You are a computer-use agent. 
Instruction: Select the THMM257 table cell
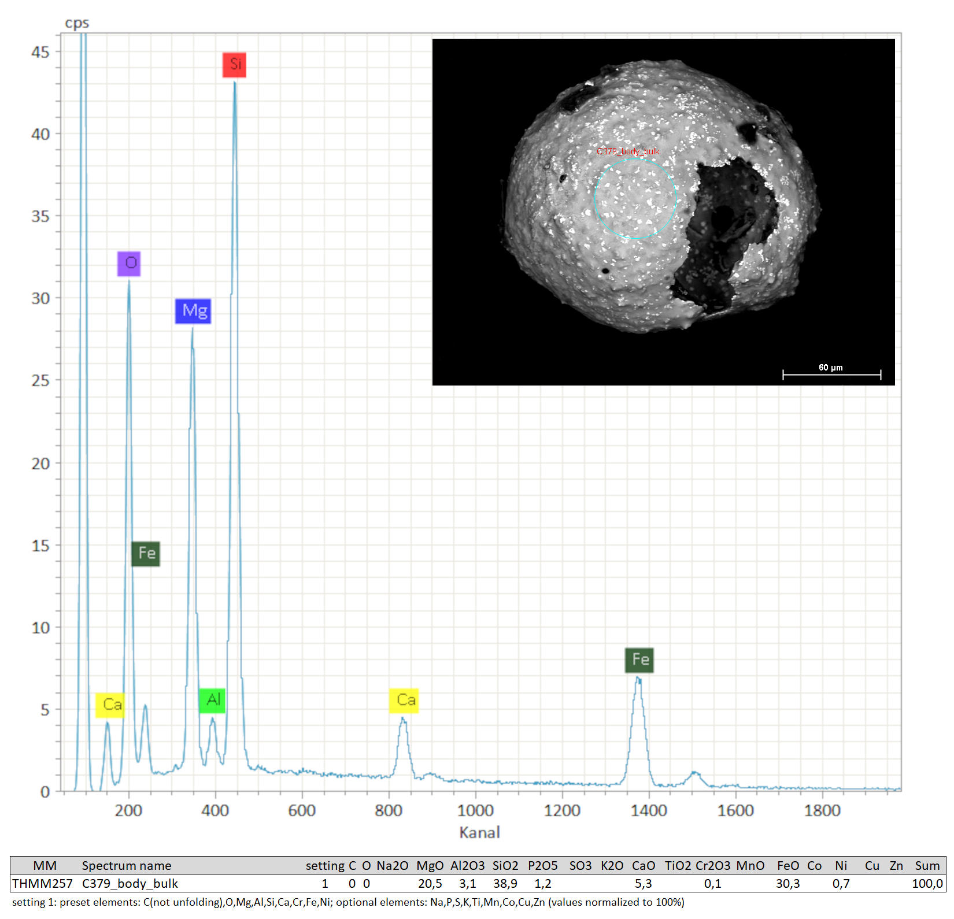(x=43, y=883)
